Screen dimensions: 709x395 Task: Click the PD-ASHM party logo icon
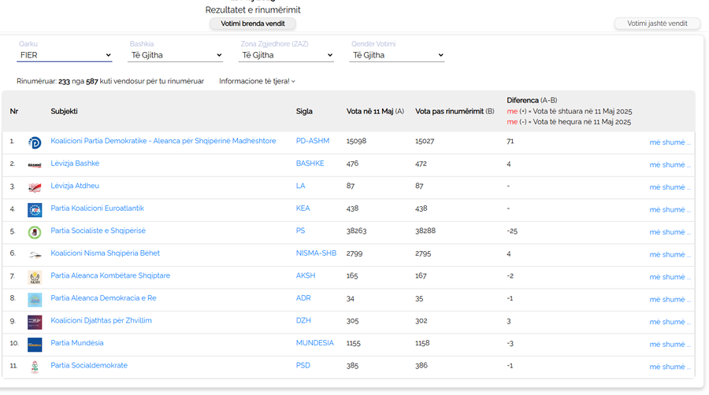pyautogui.click(x=35, y=142)
